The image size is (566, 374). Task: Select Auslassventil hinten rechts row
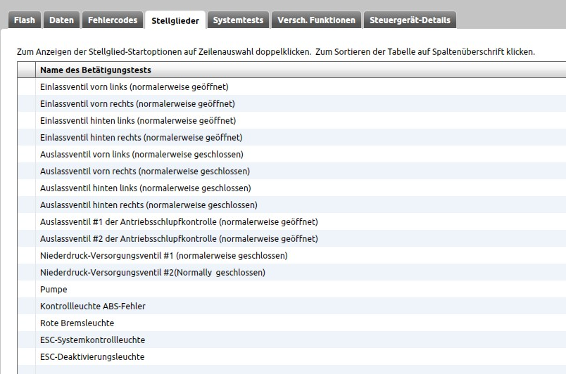[149, 205]
